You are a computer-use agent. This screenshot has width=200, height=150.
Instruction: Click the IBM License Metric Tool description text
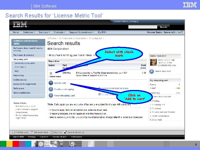point(101,74)
